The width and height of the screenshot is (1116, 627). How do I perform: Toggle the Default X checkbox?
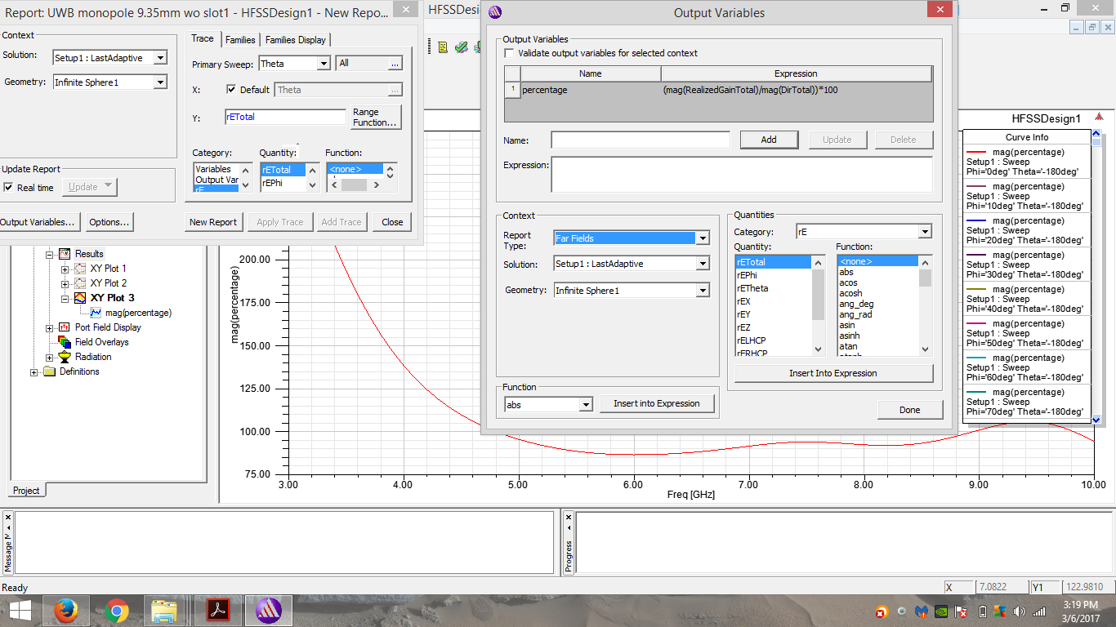(x=231, y=90)
